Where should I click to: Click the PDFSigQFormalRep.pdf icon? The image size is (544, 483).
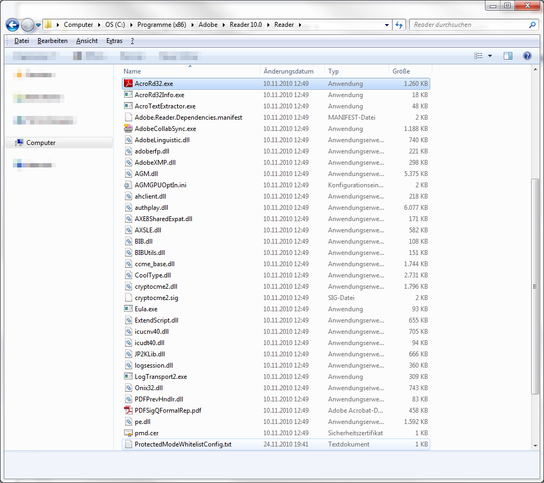pyautogui.click(x=128, y=410)
